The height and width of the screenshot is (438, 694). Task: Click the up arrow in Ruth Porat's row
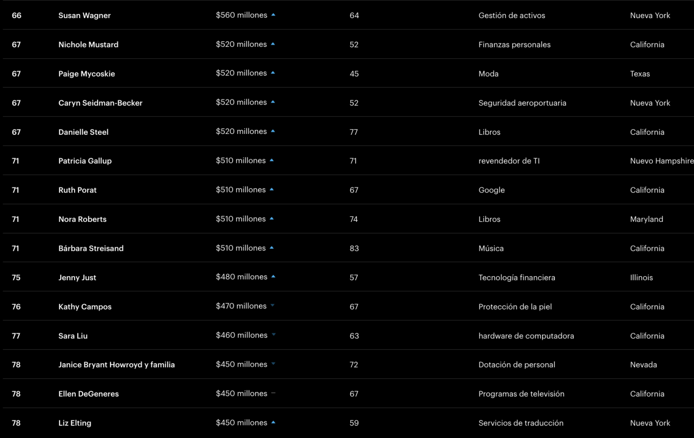point(272,189)
